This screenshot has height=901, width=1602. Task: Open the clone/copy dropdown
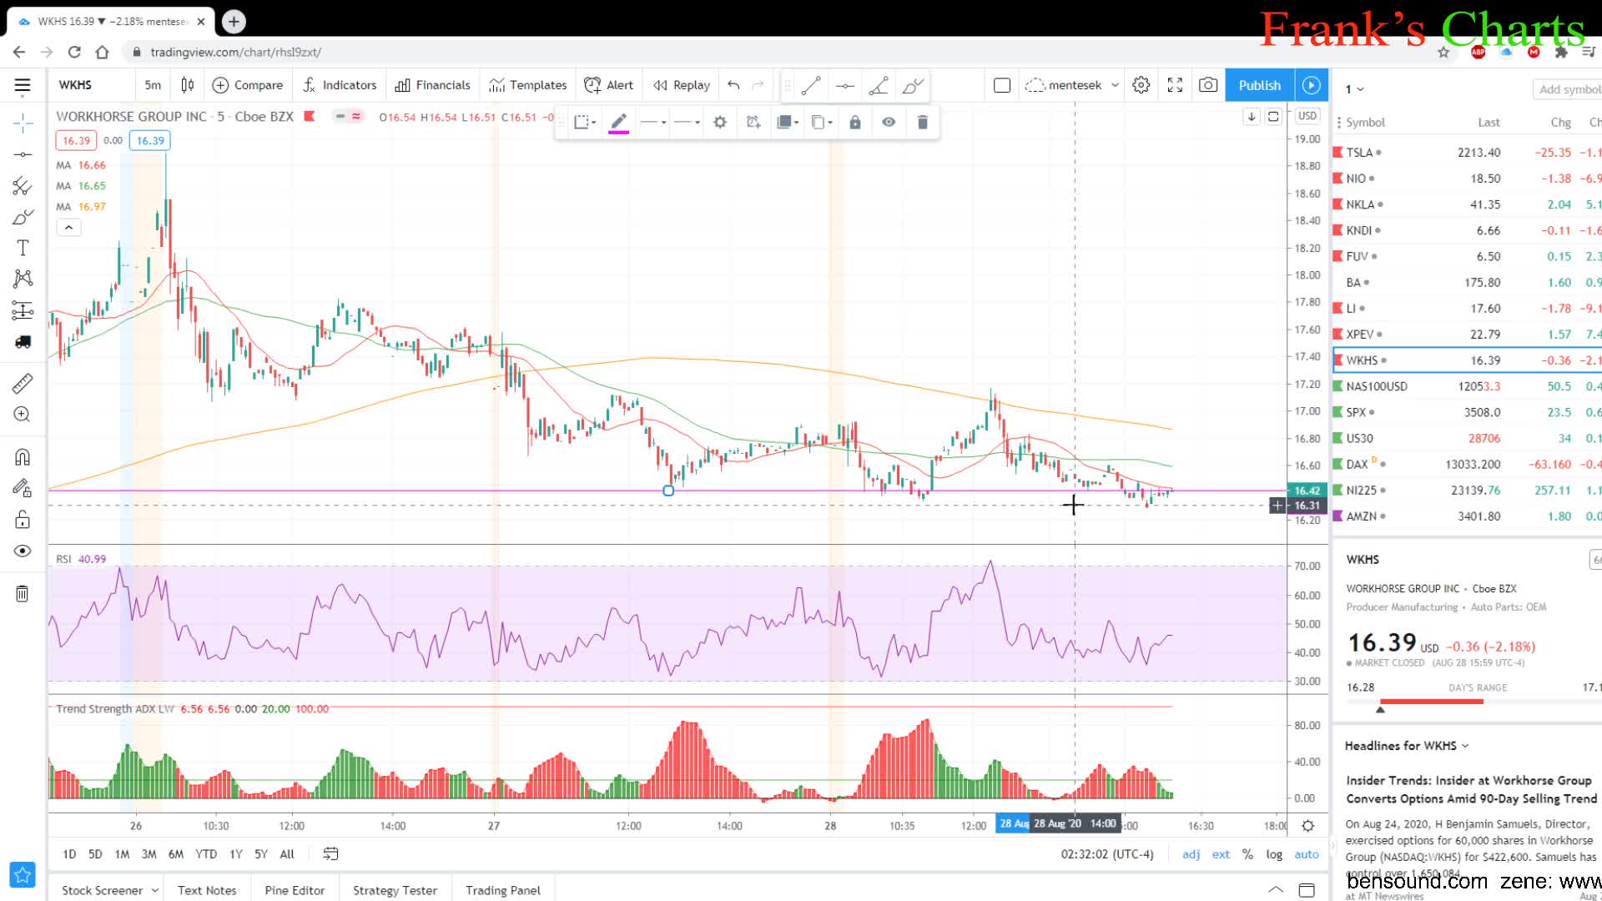822,123
